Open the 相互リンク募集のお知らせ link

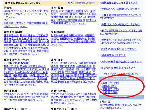click(82, 3)
